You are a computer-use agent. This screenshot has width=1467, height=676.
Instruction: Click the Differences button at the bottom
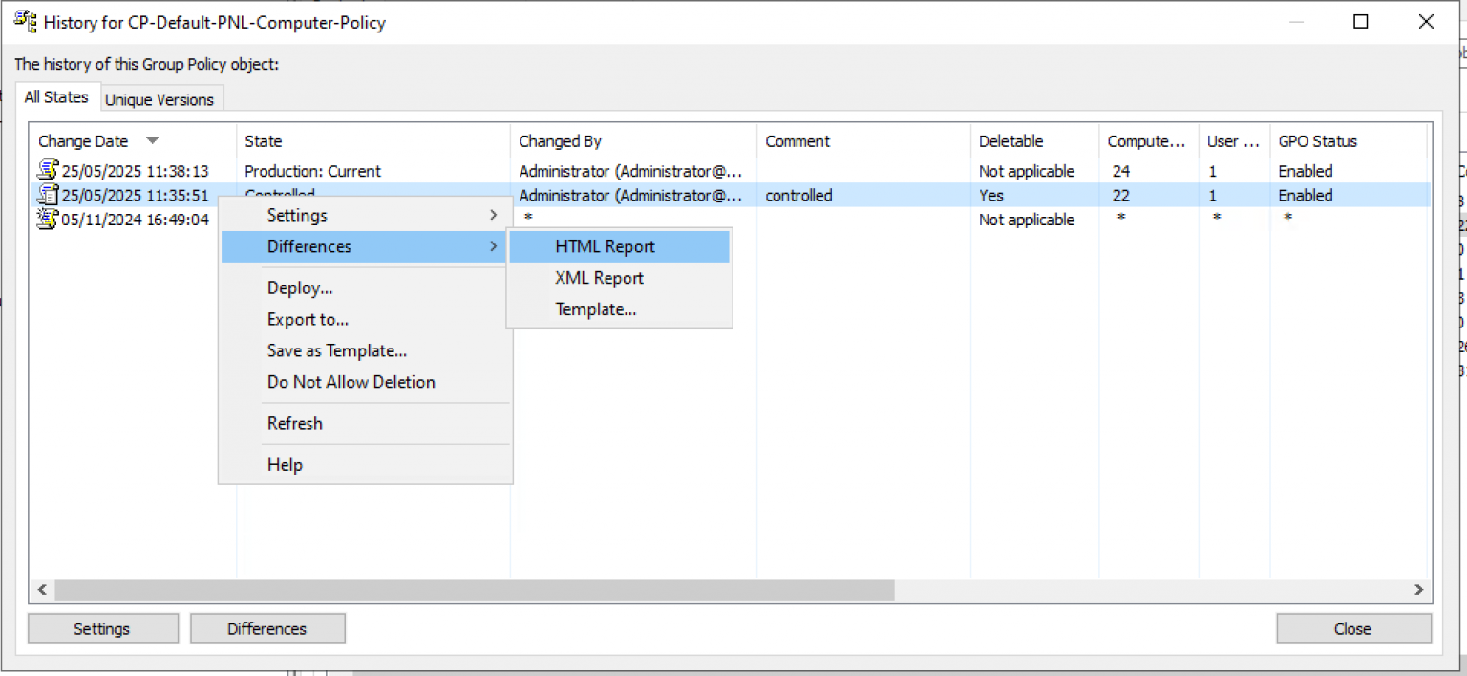[x=267, y=628]
